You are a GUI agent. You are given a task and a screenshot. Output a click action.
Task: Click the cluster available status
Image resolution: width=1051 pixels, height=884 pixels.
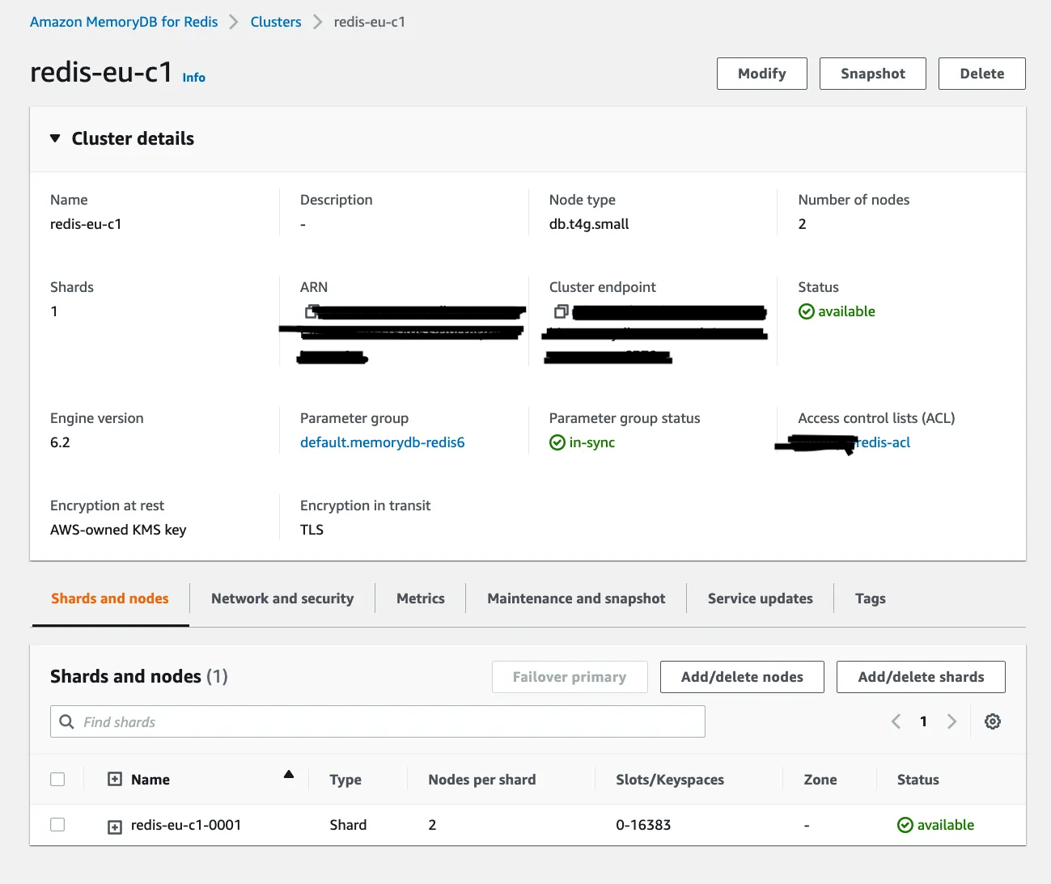[x=837, y=311]
